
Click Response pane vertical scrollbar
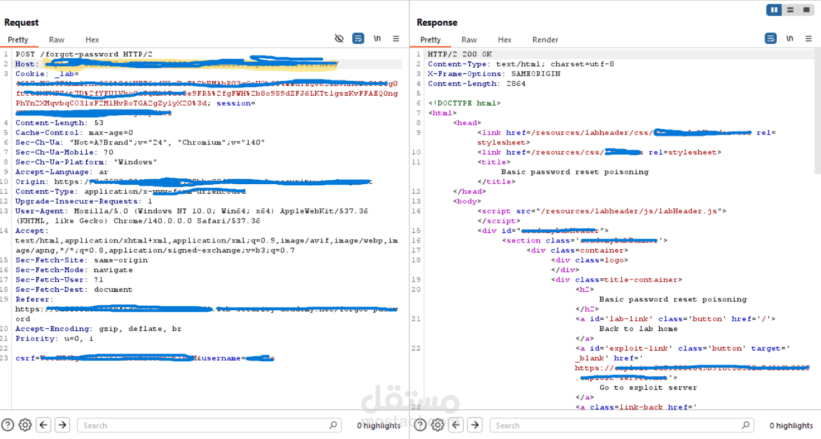pyautogui.click(x=818, y=112)
